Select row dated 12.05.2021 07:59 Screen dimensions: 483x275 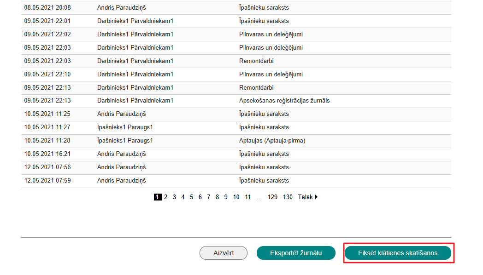236,181
